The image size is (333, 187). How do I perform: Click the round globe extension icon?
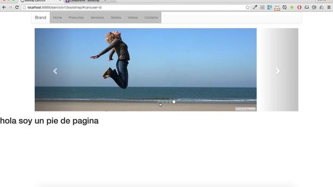coord(314,7)
